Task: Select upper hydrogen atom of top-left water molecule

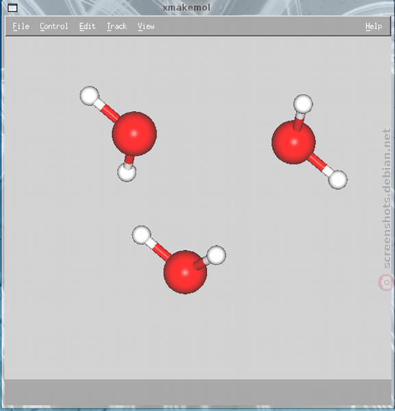Action: pos(89,96)
